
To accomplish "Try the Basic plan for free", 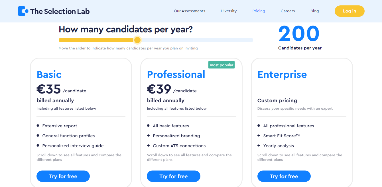I will [63, 176].
